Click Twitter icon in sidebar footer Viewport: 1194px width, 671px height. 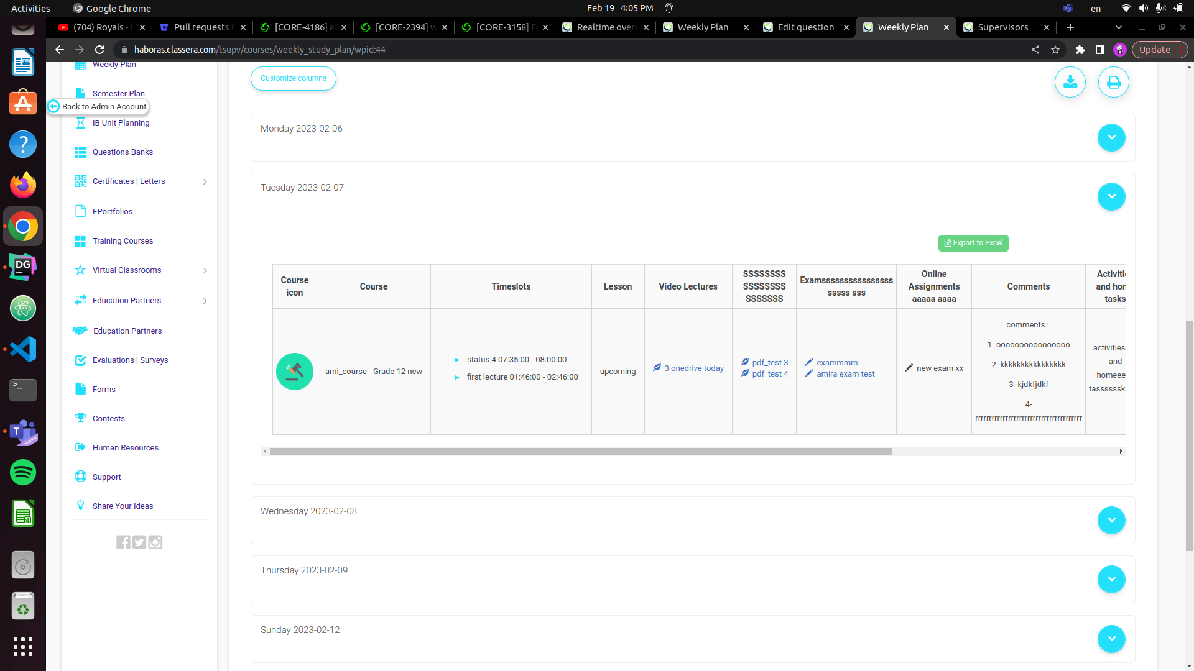point(139,542)
